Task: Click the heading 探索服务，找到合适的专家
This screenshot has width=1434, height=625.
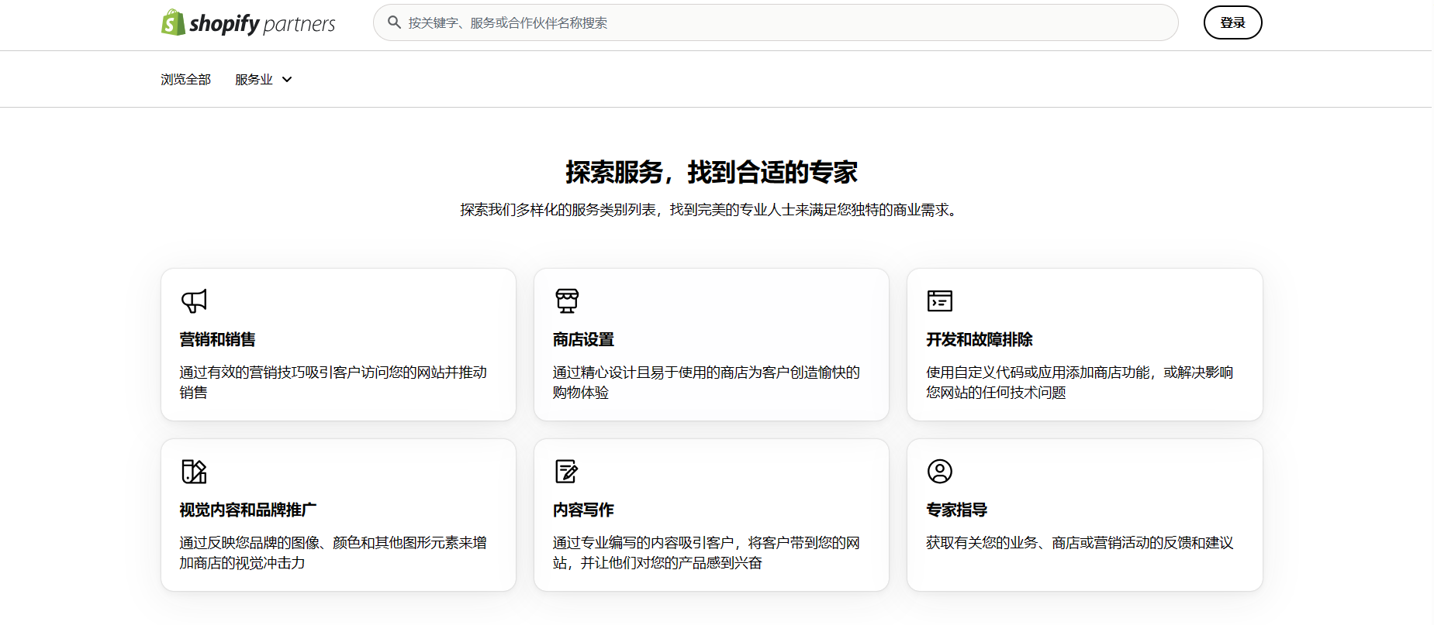Action: pyautogui.click(x=711, y=172)
